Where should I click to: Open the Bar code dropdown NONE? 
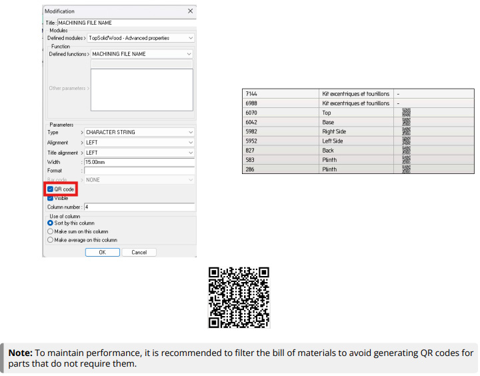pos(139,180)
